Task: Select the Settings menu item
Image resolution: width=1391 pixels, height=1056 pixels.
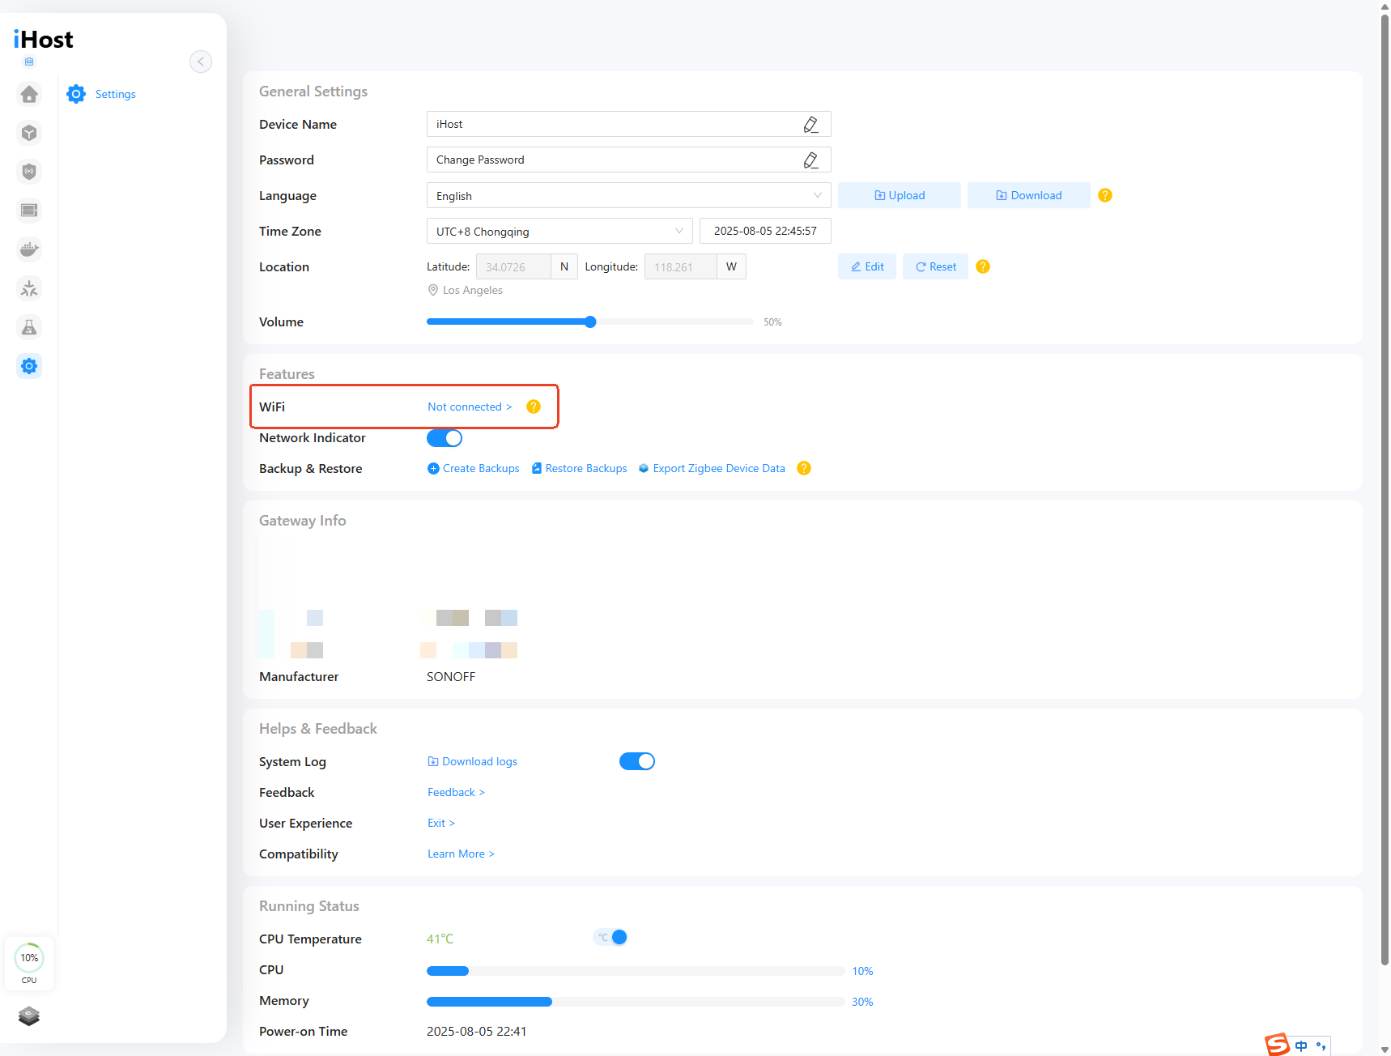Action: [x=115, y=94]
